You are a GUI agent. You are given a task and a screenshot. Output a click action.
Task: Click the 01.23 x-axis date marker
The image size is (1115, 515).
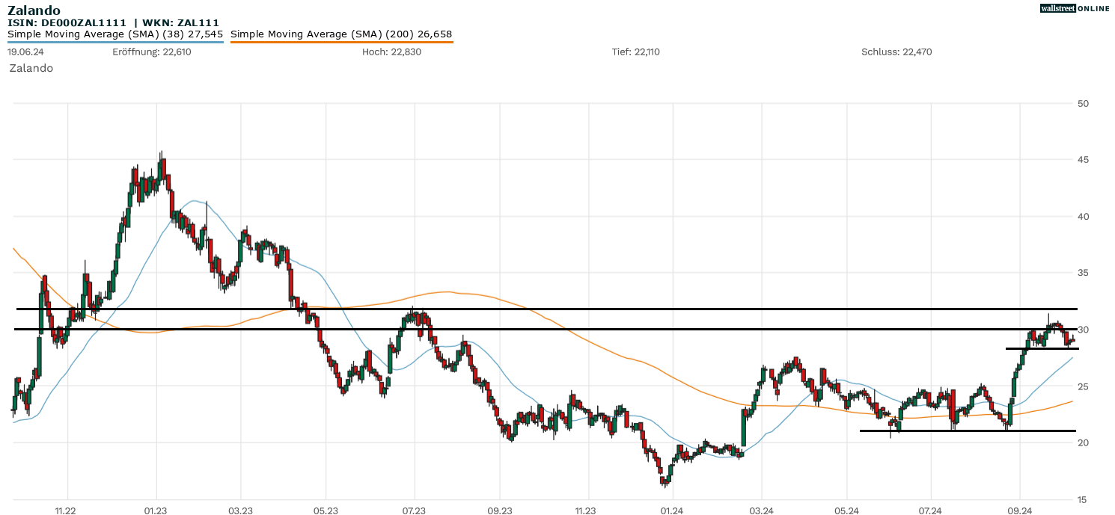coord(156,511)
